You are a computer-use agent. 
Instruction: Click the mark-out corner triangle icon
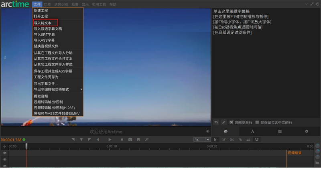(x=89, y=140)
